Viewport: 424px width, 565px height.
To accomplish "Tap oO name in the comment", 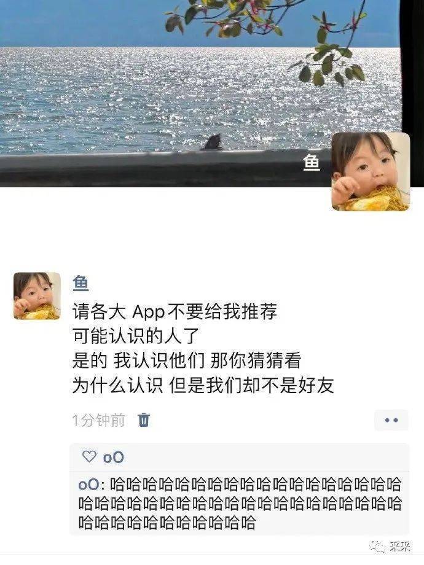I will pos(88,485).
